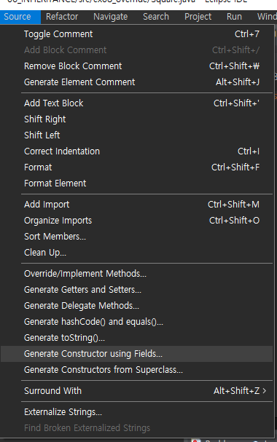Select Format with Ctrl+Shift+F
Viewport: 277px width, 442px height.
click(x=137, y=167)
